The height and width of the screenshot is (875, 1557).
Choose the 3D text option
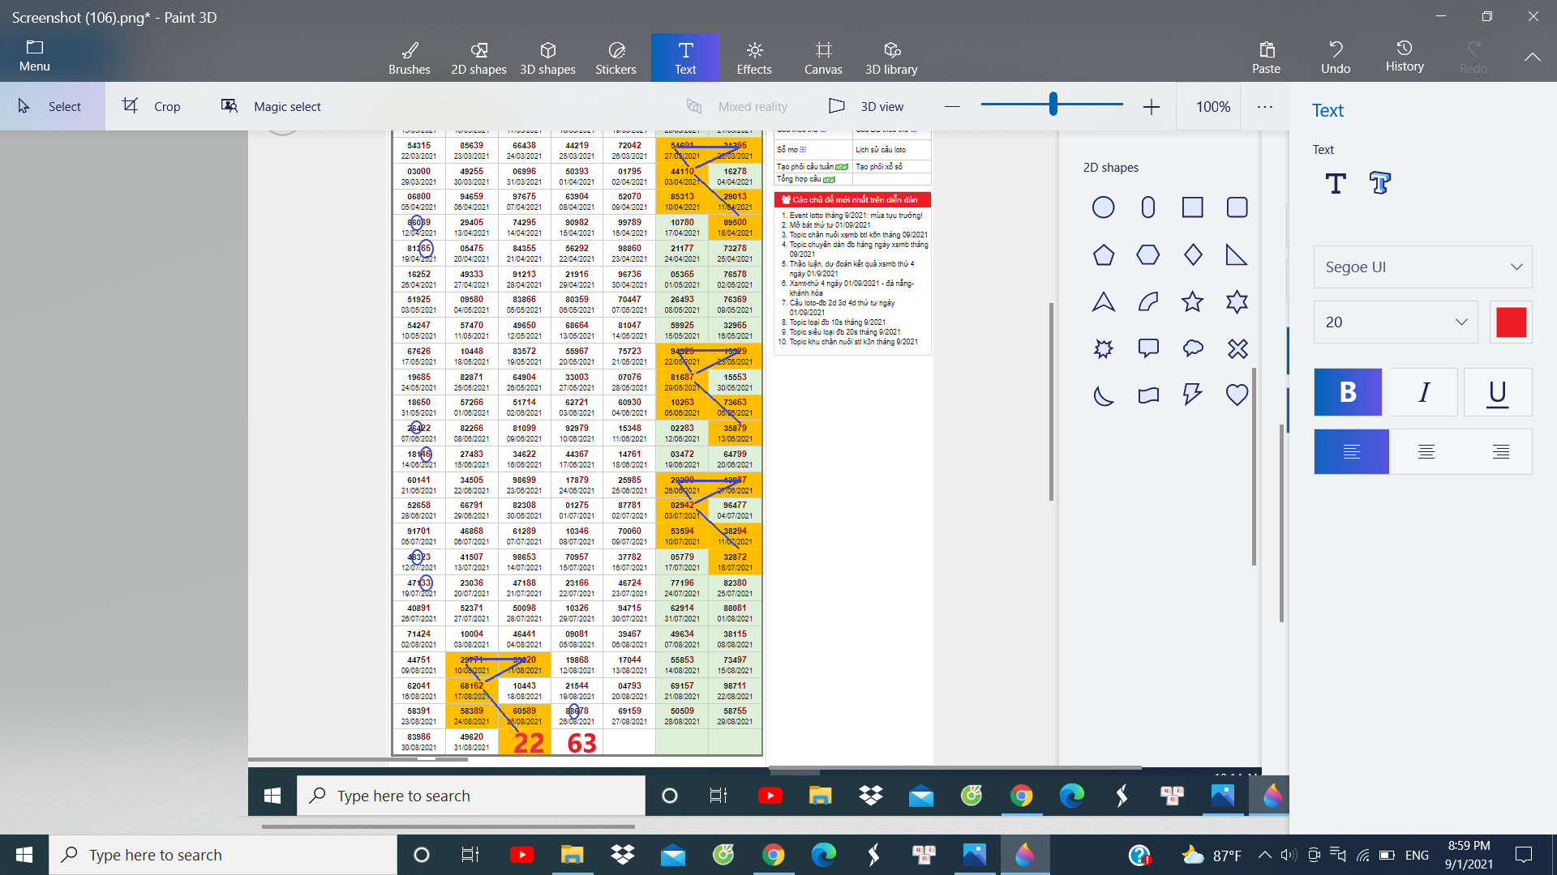tap(1380, 183)
